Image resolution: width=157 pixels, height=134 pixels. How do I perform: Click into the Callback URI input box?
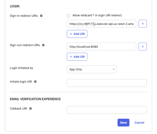click(x=107, y=110)
